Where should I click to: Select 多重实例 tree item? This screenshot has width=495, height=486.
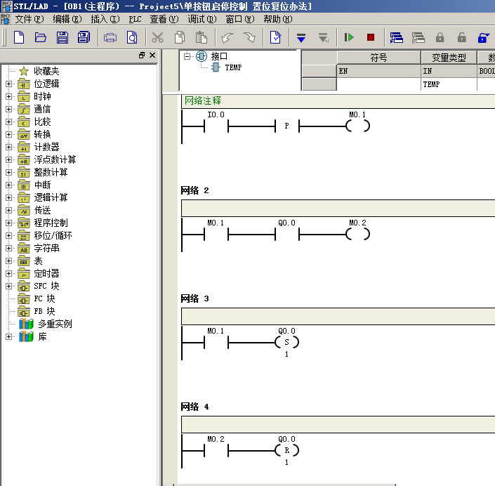[x=55, y=324]
